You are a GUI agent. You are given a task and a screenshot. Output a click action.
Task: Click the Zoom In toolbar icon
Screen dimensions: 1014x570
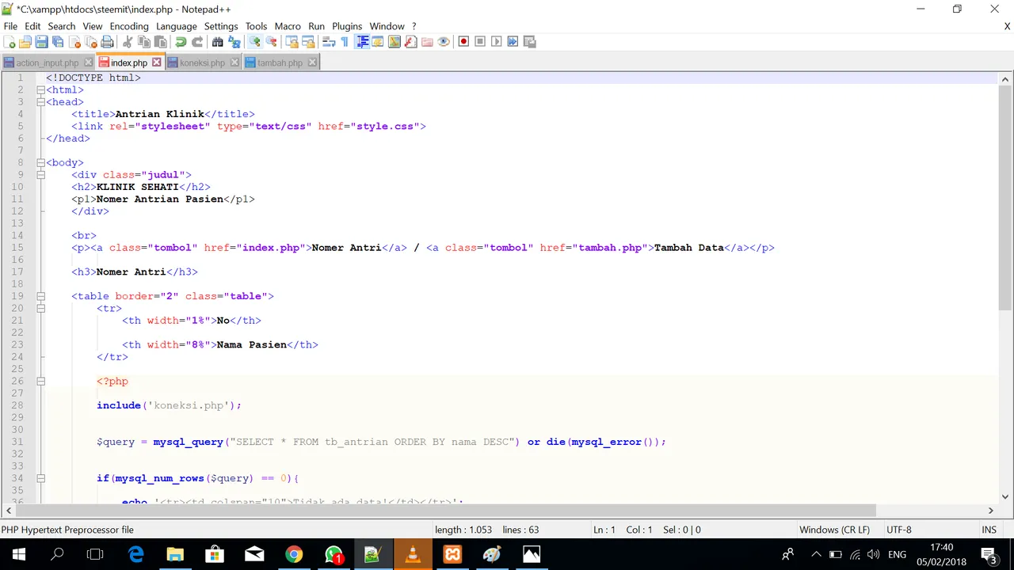coord(254,42)
